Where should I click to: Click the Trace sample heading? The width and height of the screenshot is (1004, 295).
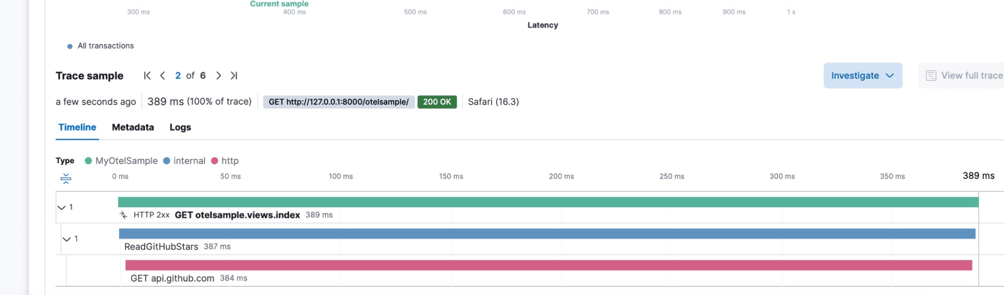coord(89,76)
